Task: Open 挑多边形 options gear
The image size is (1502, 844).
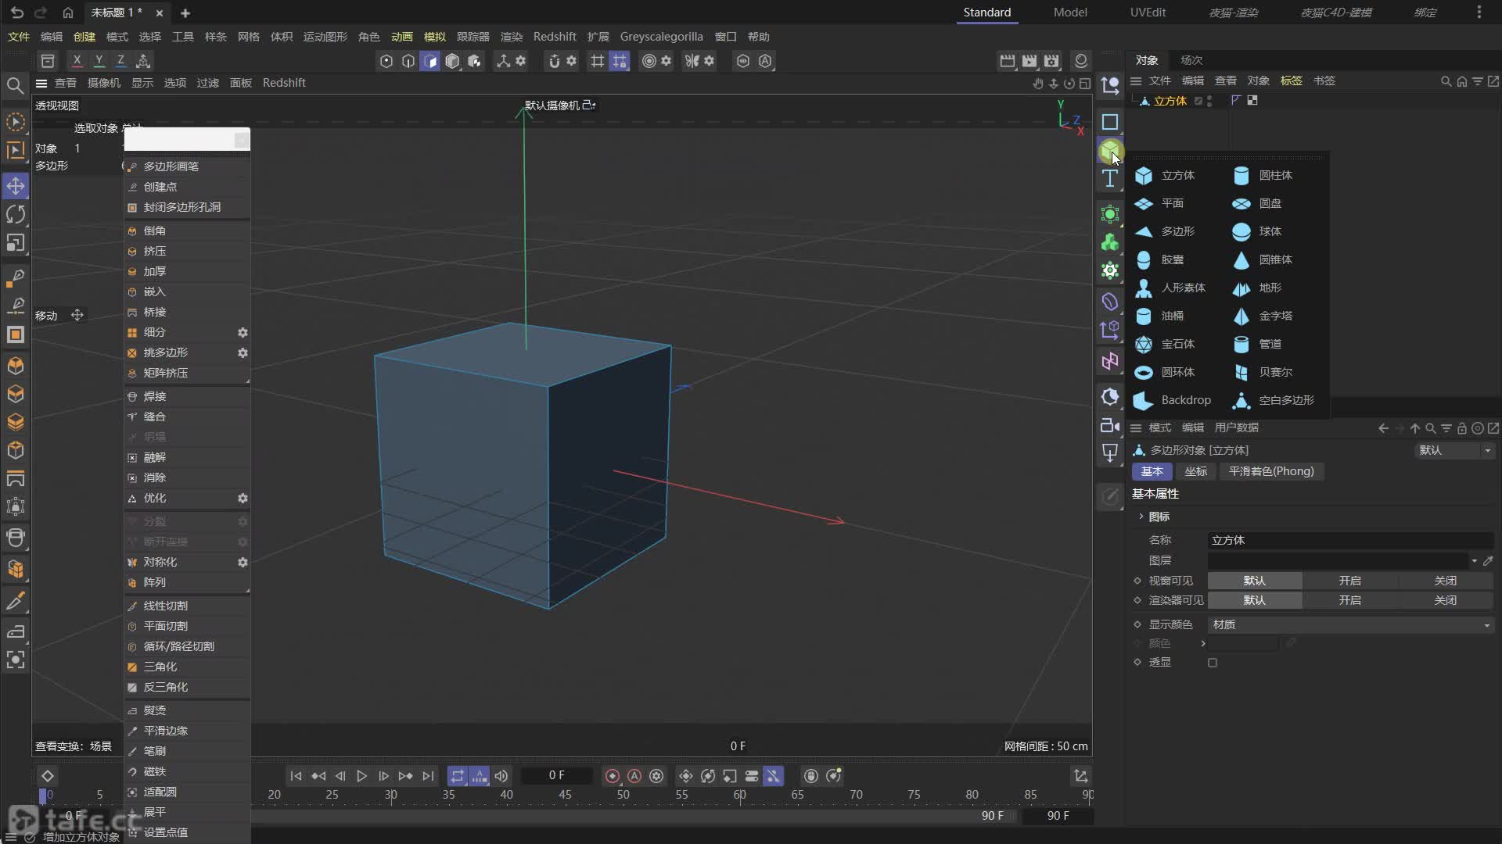Action: 243,352
